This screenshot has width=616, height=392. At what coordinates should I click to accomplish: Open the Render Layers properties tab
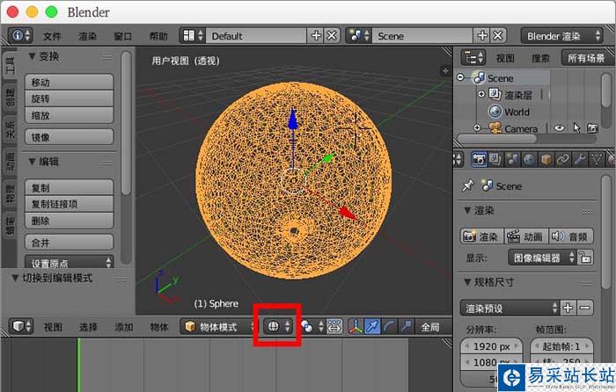coord(495,159)
